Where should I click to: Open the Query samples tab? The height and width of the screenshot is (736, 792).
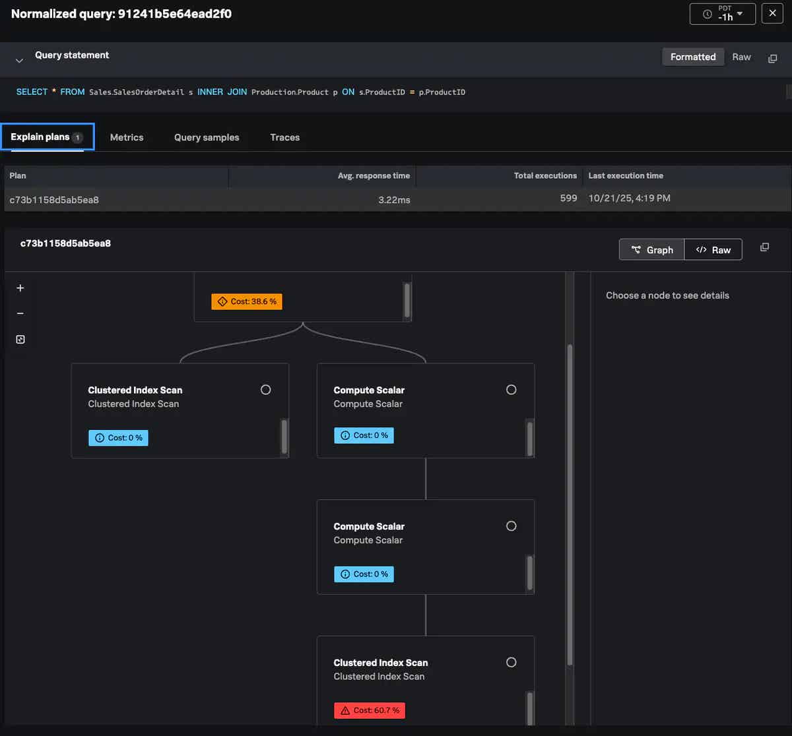point(207,137)
